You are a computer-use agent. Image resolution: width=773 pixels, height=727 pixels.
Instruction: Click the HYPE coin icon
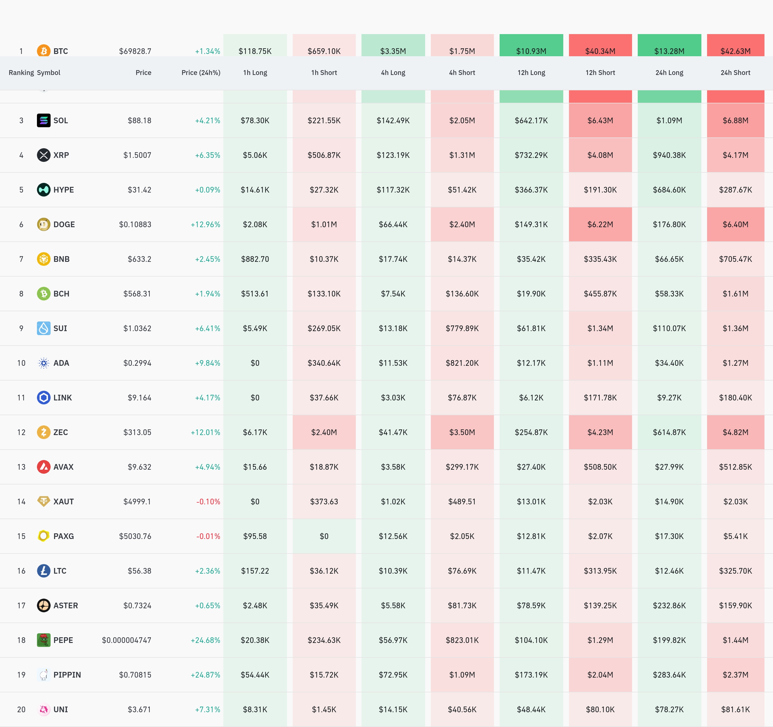point(43,190)
